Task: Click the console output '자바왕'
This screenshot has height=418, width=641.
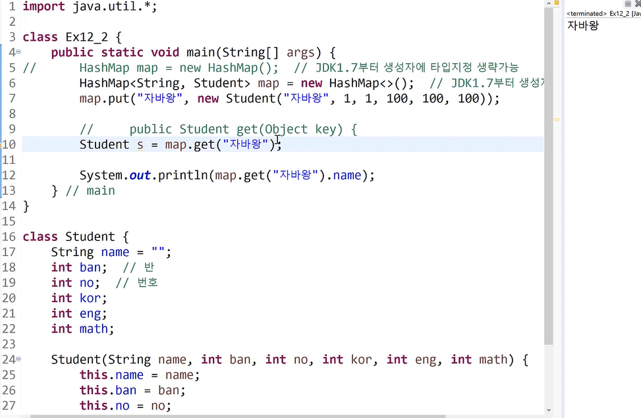Action: (x=583, y=25)
